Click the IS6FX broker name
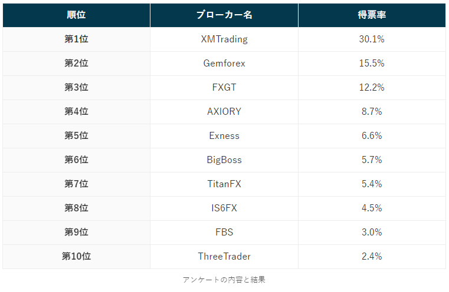 click(x=224, y=208)
